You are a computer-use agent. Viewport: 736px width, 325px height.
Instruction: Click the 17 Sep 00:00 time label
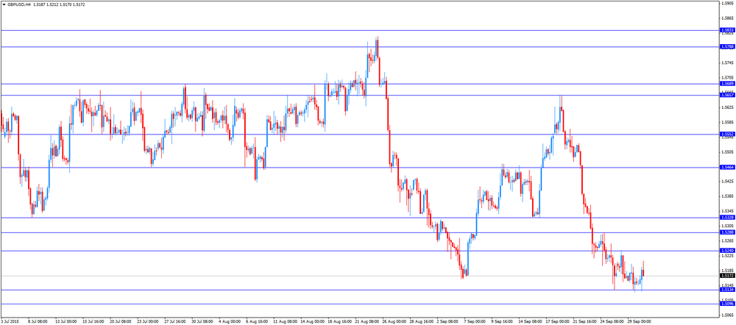click(556, 322)
